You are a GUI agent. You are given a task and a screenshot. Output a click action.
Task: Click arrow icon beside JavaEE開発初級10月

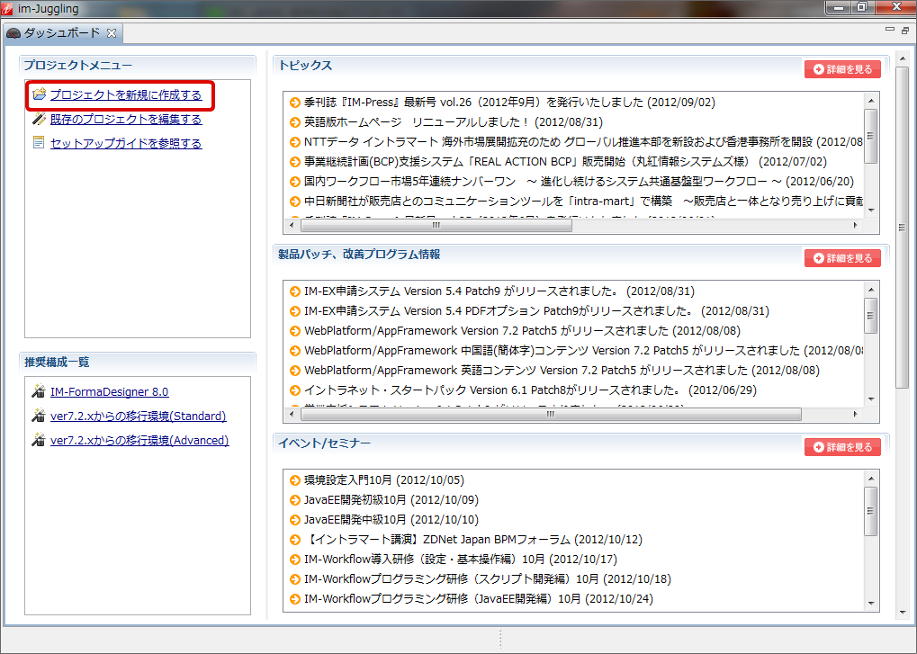[295, 499]
